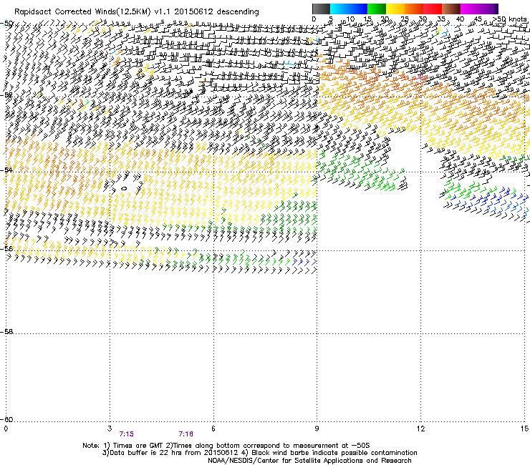Click the red 30-35 knots legend color

pyautogui.click(x=433, y=9)
